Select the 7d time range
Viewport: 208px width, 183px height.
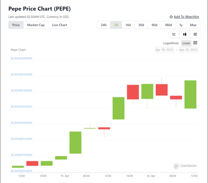click(x=116, y=25)
